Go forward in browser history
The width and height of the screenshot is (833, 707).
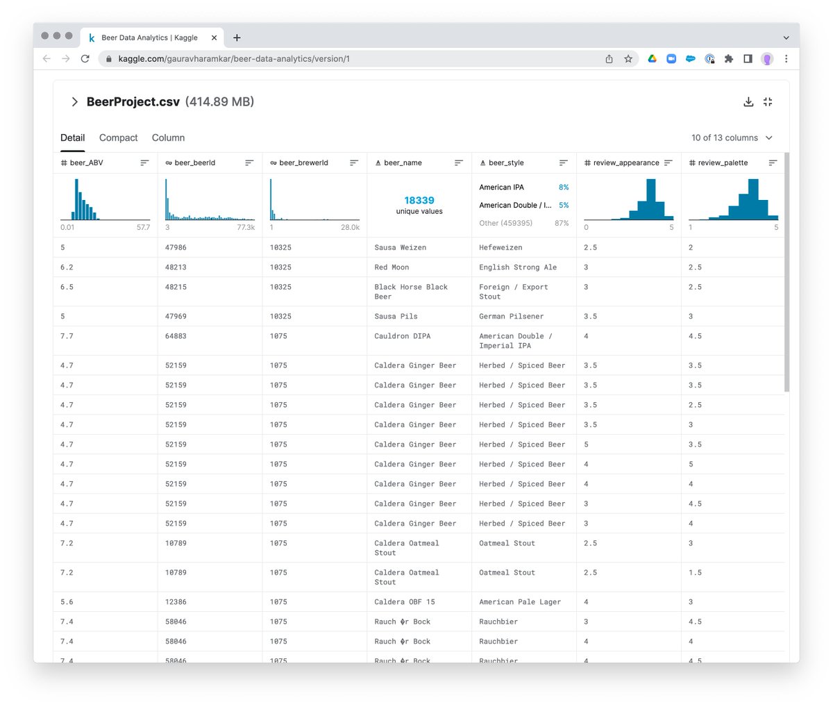66,59
